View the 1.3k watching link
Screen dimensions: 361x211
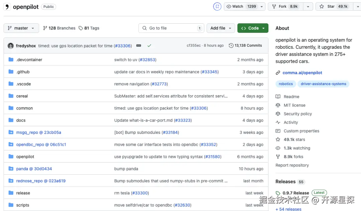297,148
